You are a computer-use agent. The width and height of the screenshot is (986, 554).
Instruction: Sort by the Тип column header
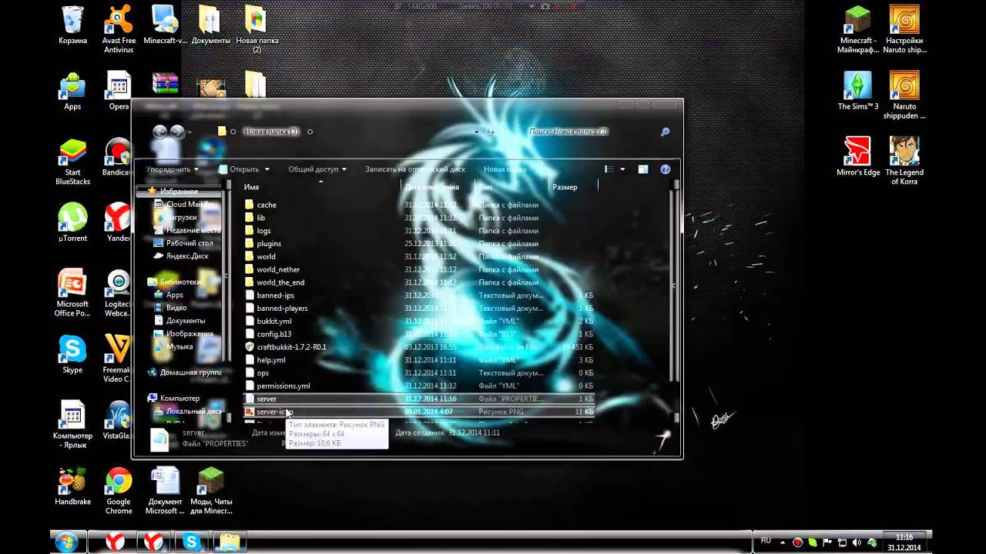pos(512,187)
